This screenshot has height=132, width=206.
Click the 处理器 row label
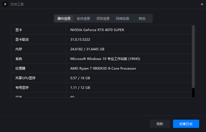tap(20, 68)
